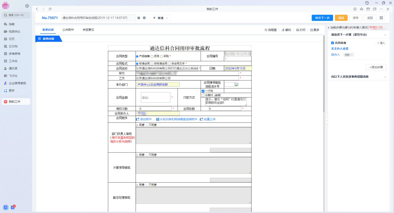Click the 用印次数 input field
Viewport: 394px width, 213px height.
(155, 109)
